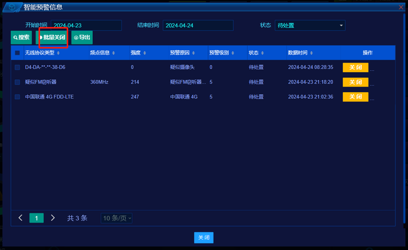Close the 疑似摄像头 alert row
Screen dimensions: 408x250
[355, 68]
